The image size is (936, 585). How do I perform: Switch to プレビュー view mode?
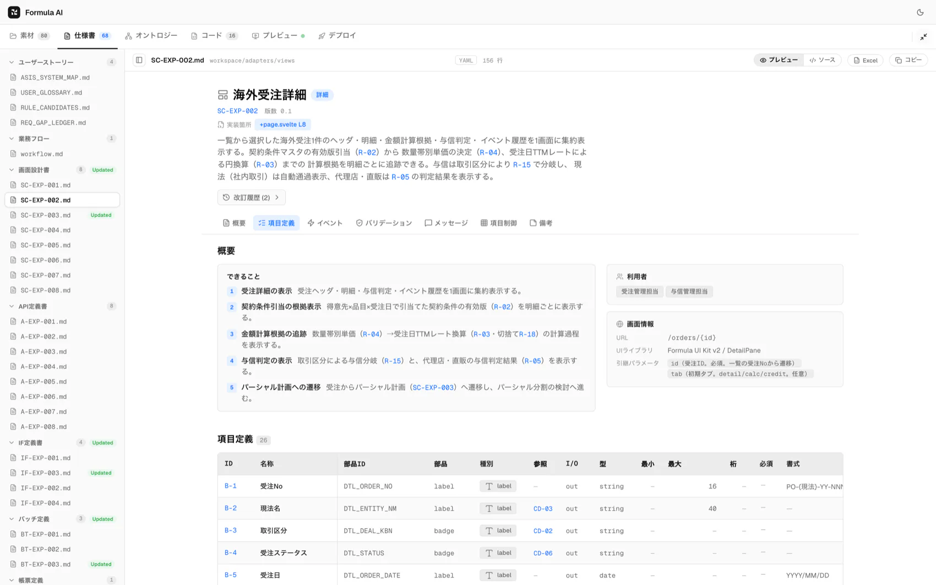pos(779,60)
